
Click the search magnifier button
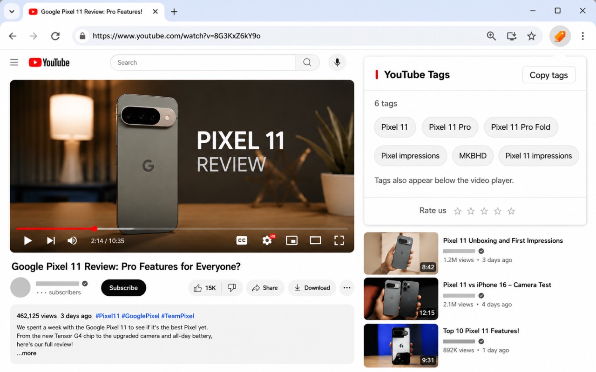coord(307,62)
